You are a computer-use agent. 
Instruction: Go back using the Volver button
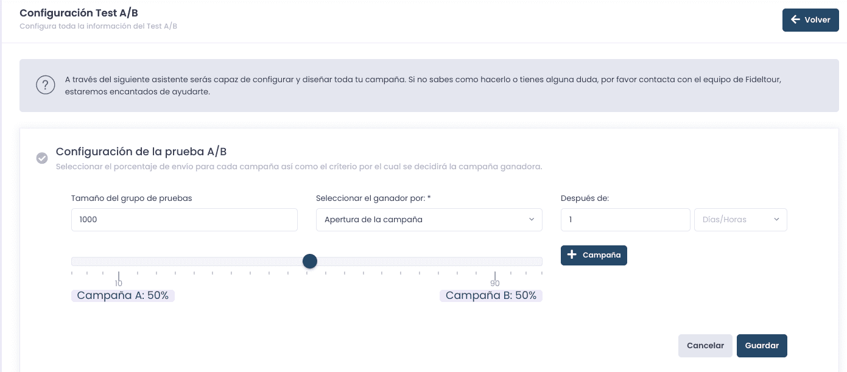(x=810, y=20)
